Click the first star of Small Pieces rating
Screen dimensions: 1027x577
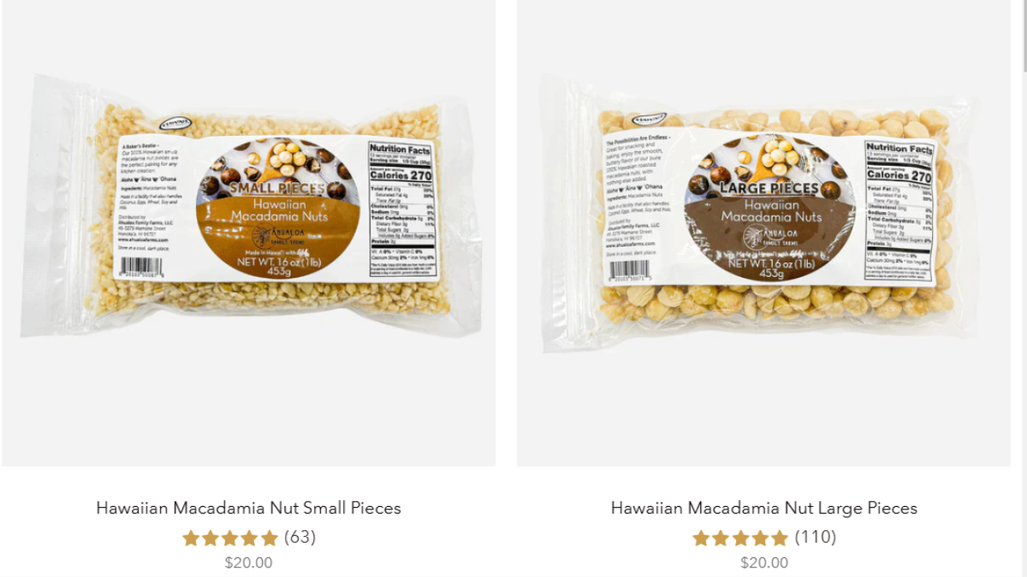pos(190,538)
